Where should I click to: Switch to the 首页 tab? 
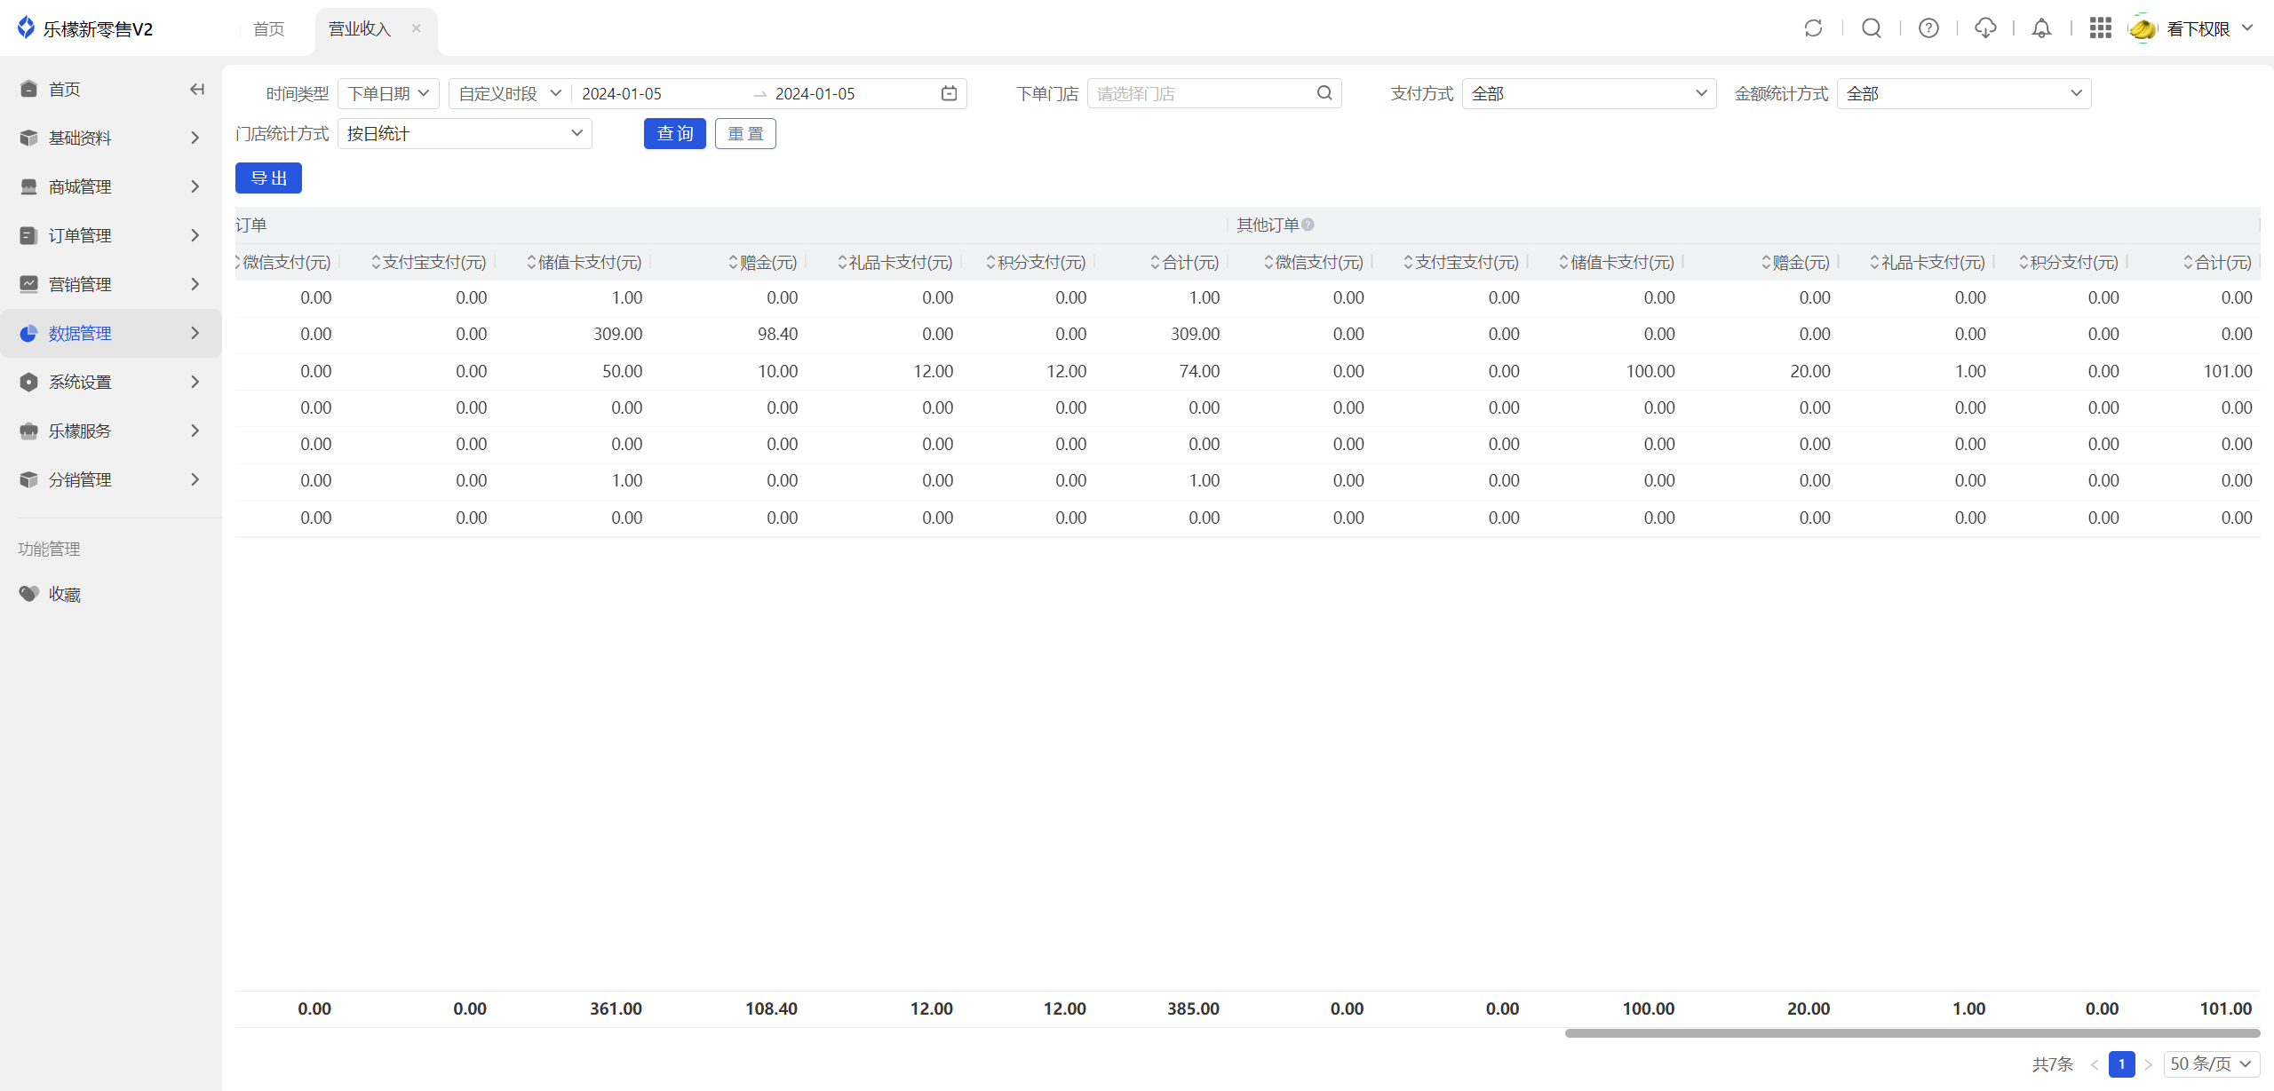point(269,28)
